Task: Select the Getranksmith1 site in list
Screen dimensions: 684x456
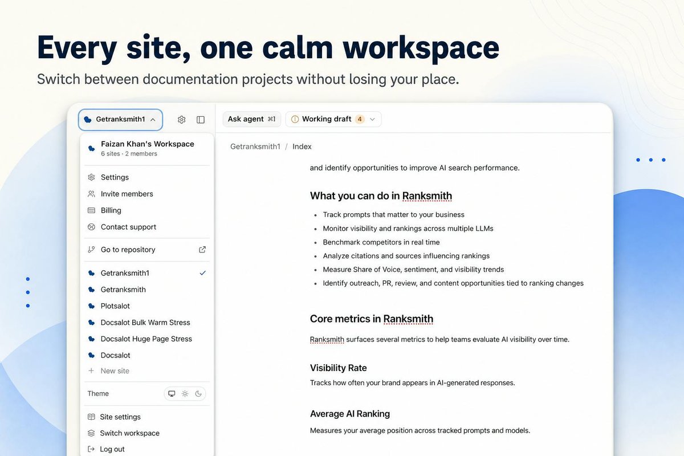Action: click(x=147, y=273)
